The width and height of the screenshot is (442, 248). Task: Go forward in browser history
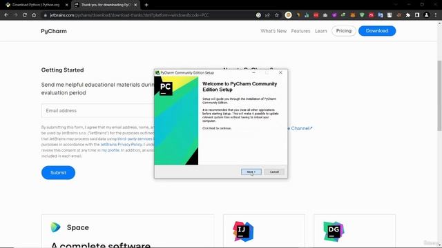click(15, 15)
